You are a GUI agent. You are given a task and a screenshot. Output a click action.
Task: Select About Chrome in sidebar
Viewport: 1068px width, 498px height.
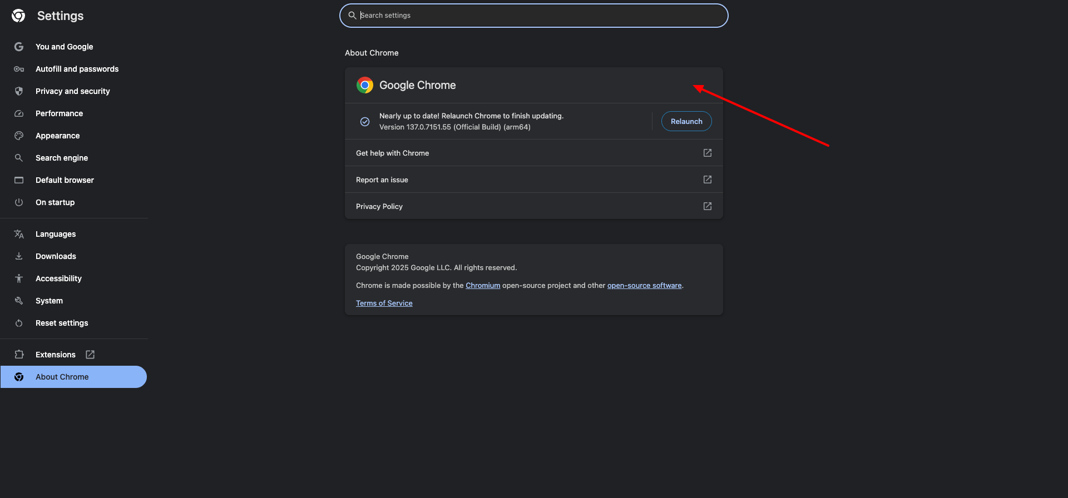click(x=73, y=377)
